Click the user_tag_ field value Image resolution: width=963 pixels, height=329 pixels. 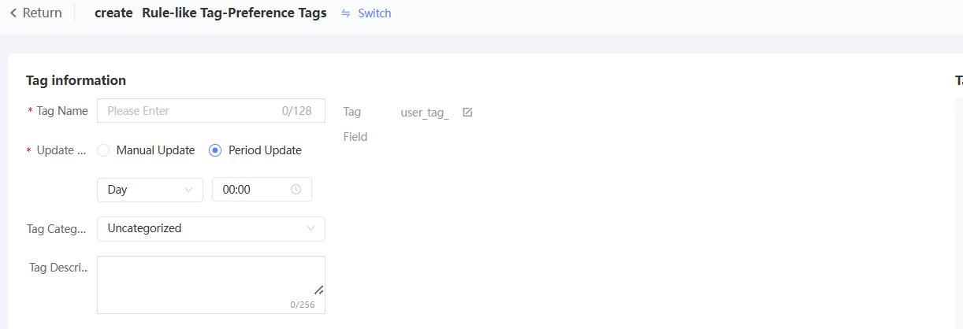tap(425, 112)
